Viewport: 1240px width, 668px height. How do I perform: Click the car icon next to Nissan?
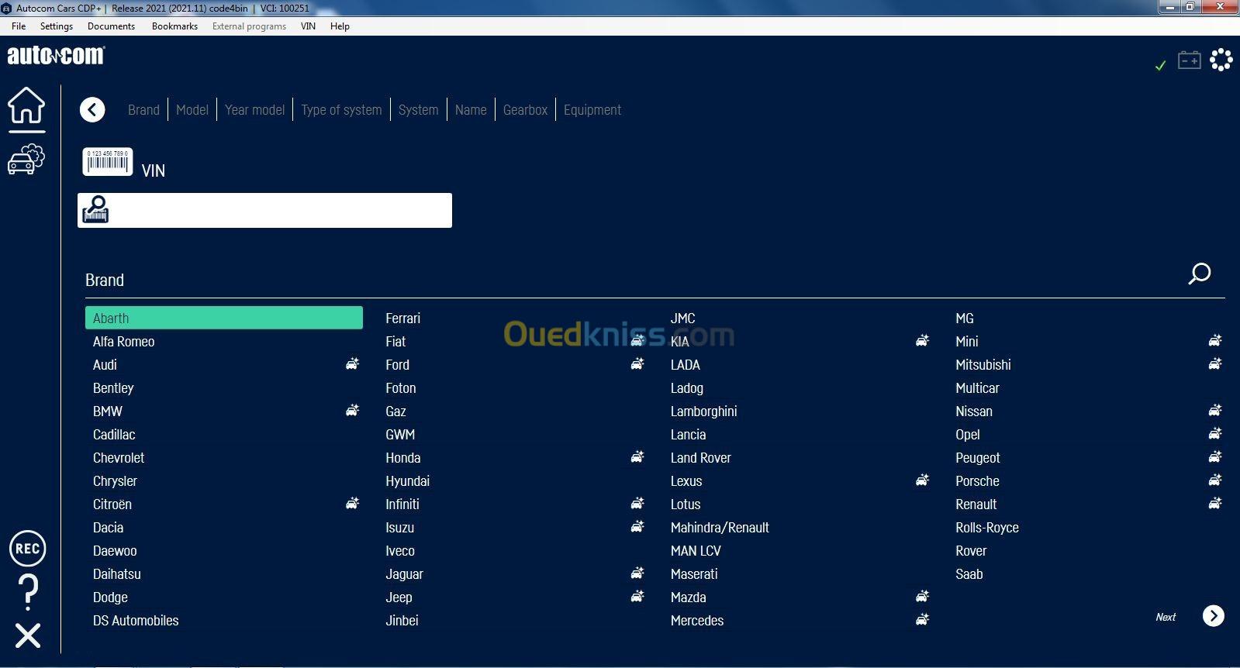[x=1215, y=410]
